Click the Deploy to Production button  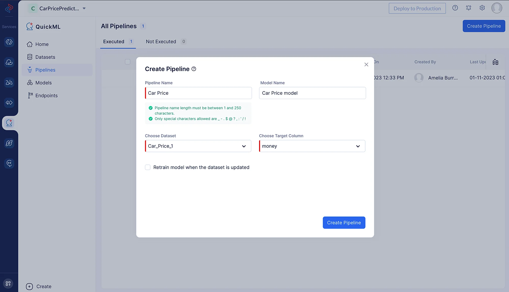tap(417, 8)
